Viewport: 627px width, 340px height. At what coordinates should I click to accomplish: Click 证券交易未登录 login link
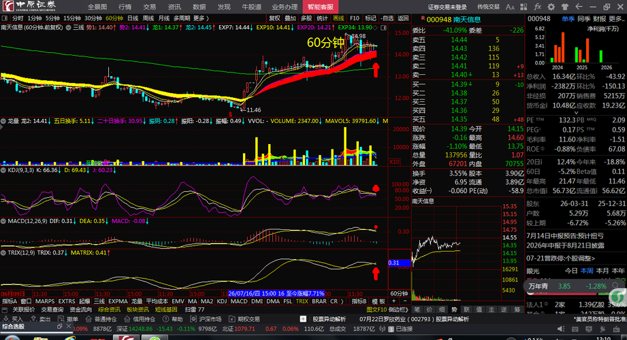pyautogui.click(x=447, y=7)
